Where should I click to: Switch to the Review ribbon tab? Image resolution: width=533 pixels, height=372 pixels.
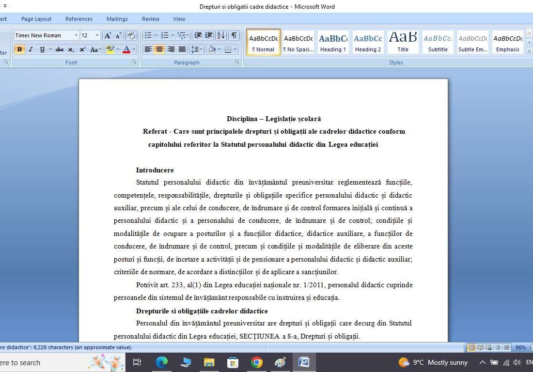(150, 19)
